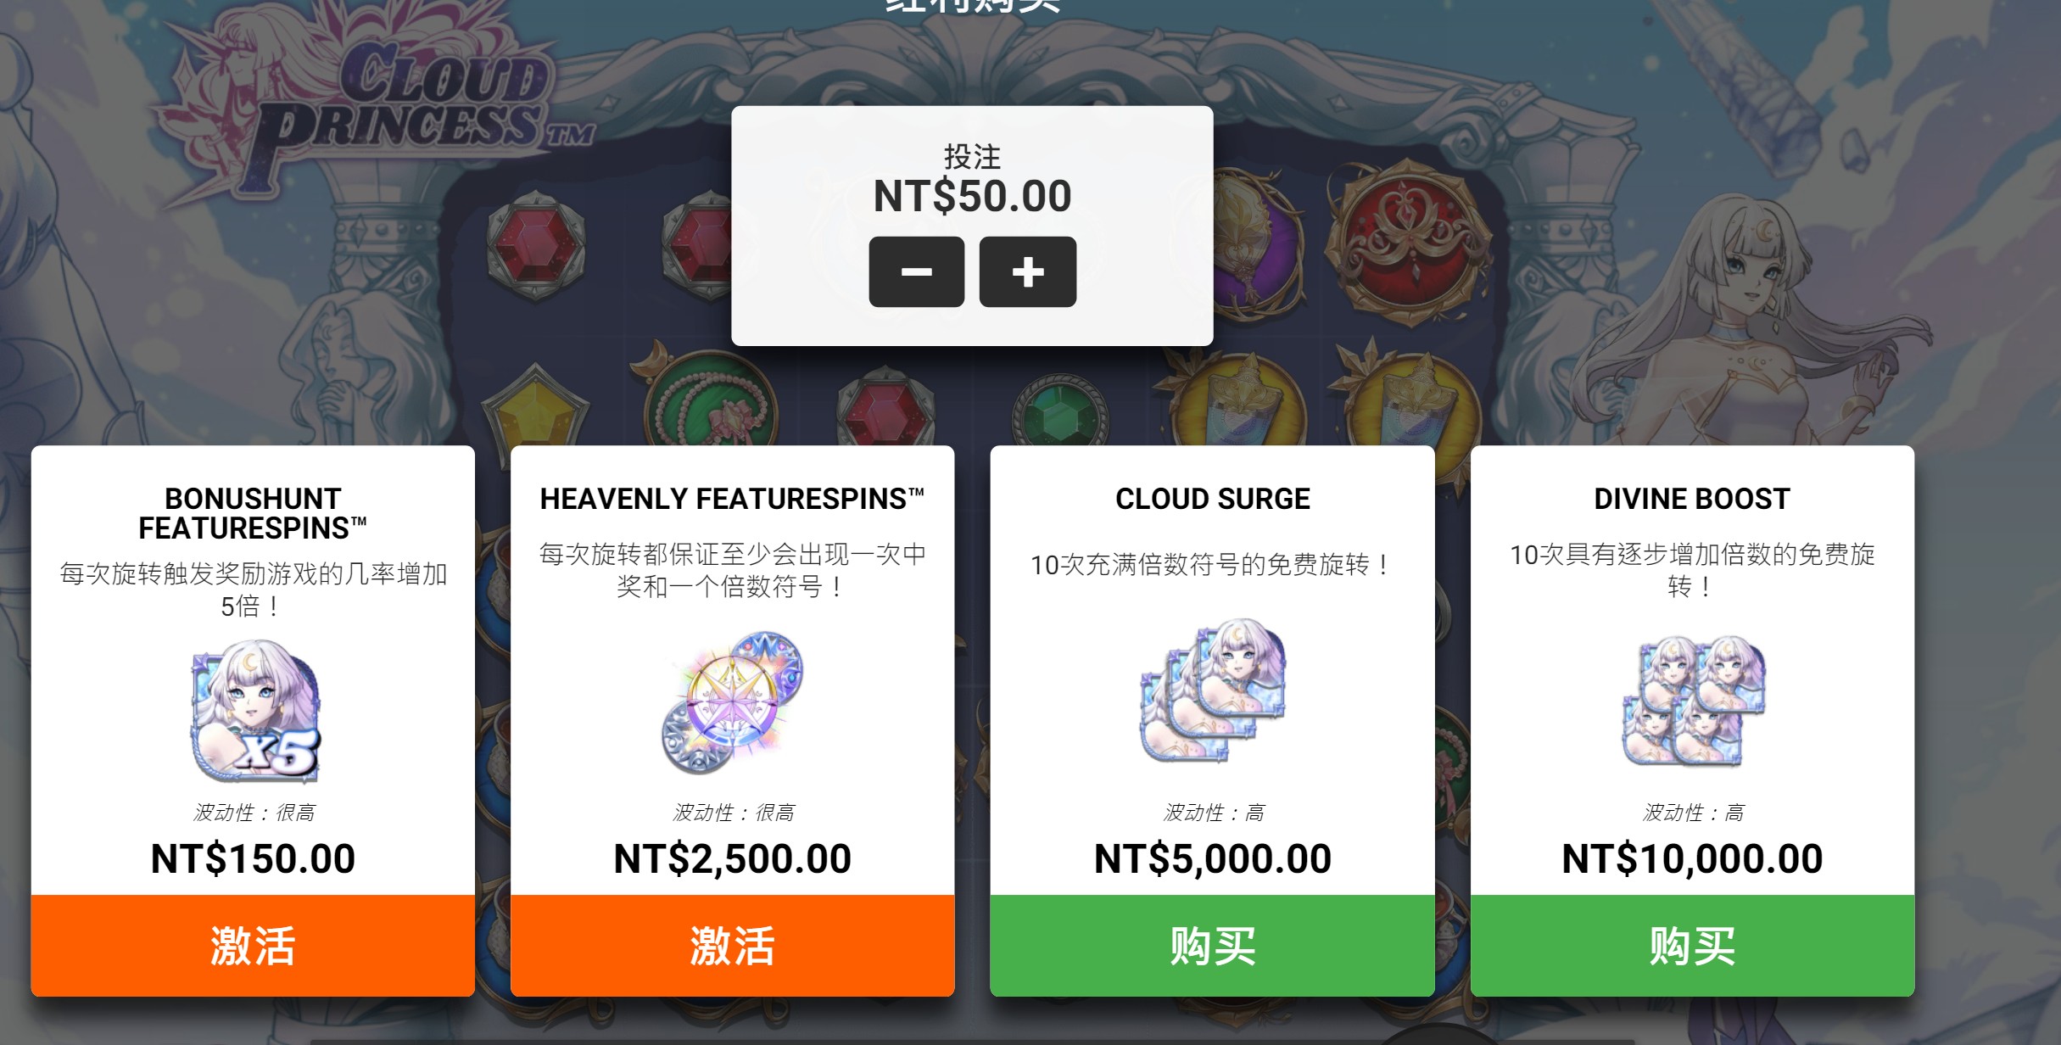The height and width of the screenshot is (1045, 2061).
Task: Activate BonusHunt FeatureSpins for NT$150.00
Action: click(x=253, y=945)
